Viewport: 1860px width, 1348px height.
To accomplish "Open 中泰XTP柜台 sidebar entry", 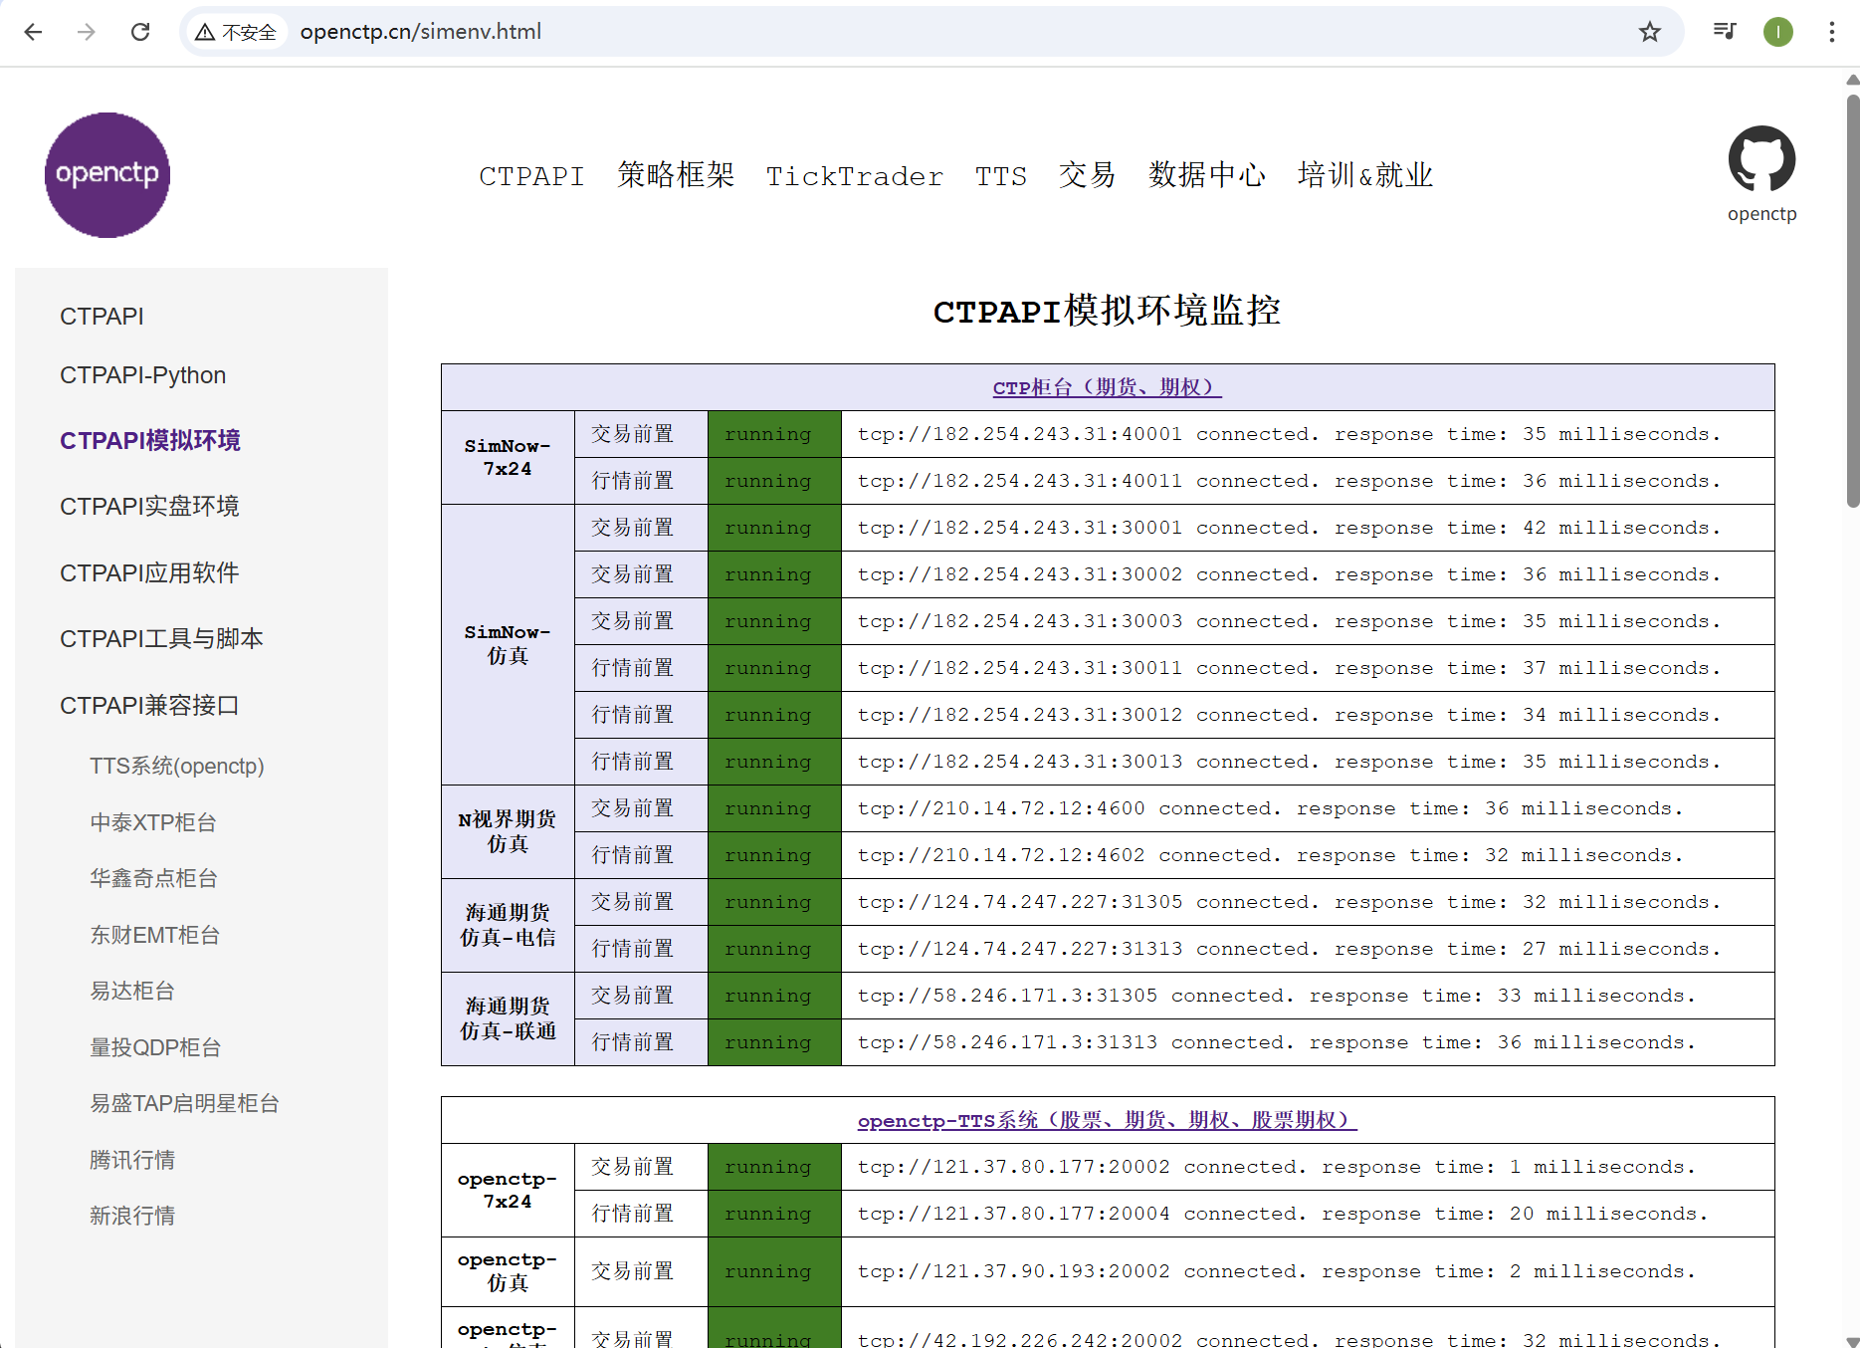I will click(153, 823).
